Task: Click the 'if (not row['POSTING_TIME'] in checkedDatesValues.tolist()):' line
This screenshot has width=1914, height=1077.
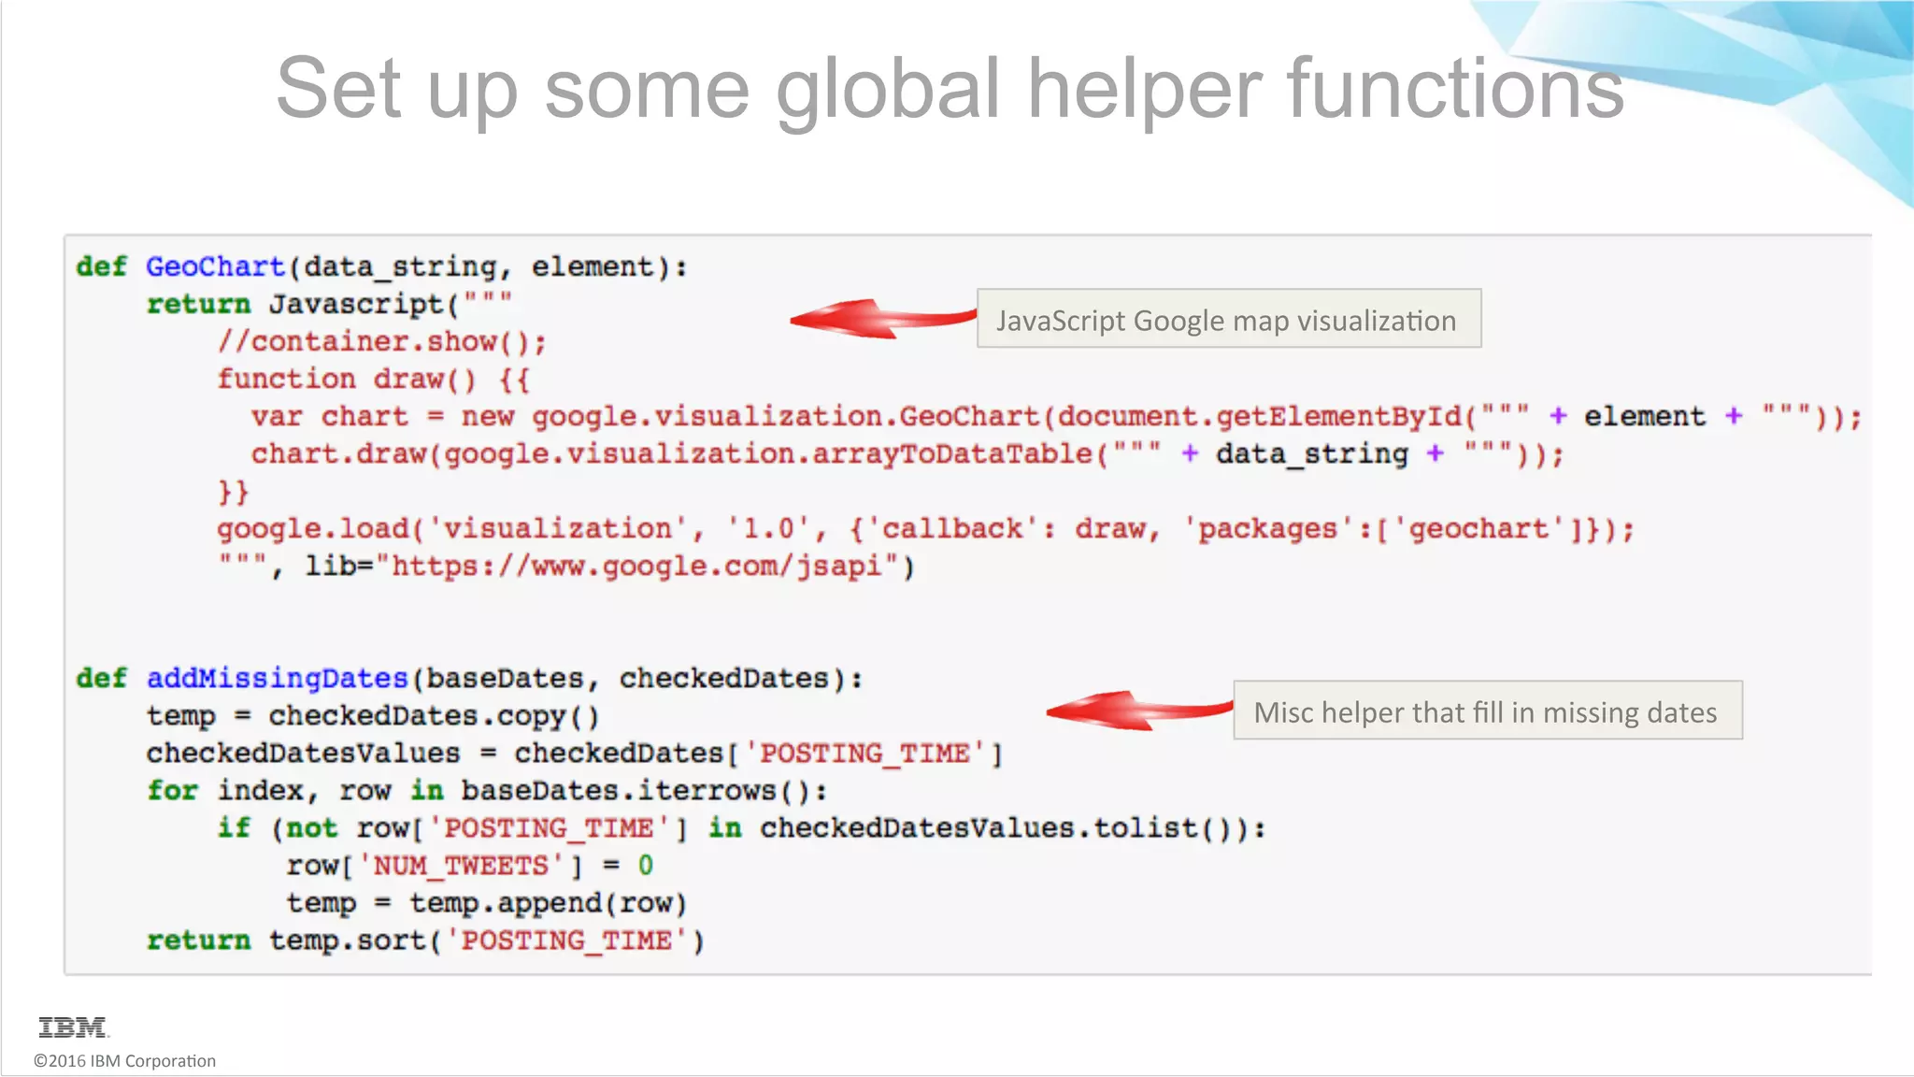Action: coord(741,828)
